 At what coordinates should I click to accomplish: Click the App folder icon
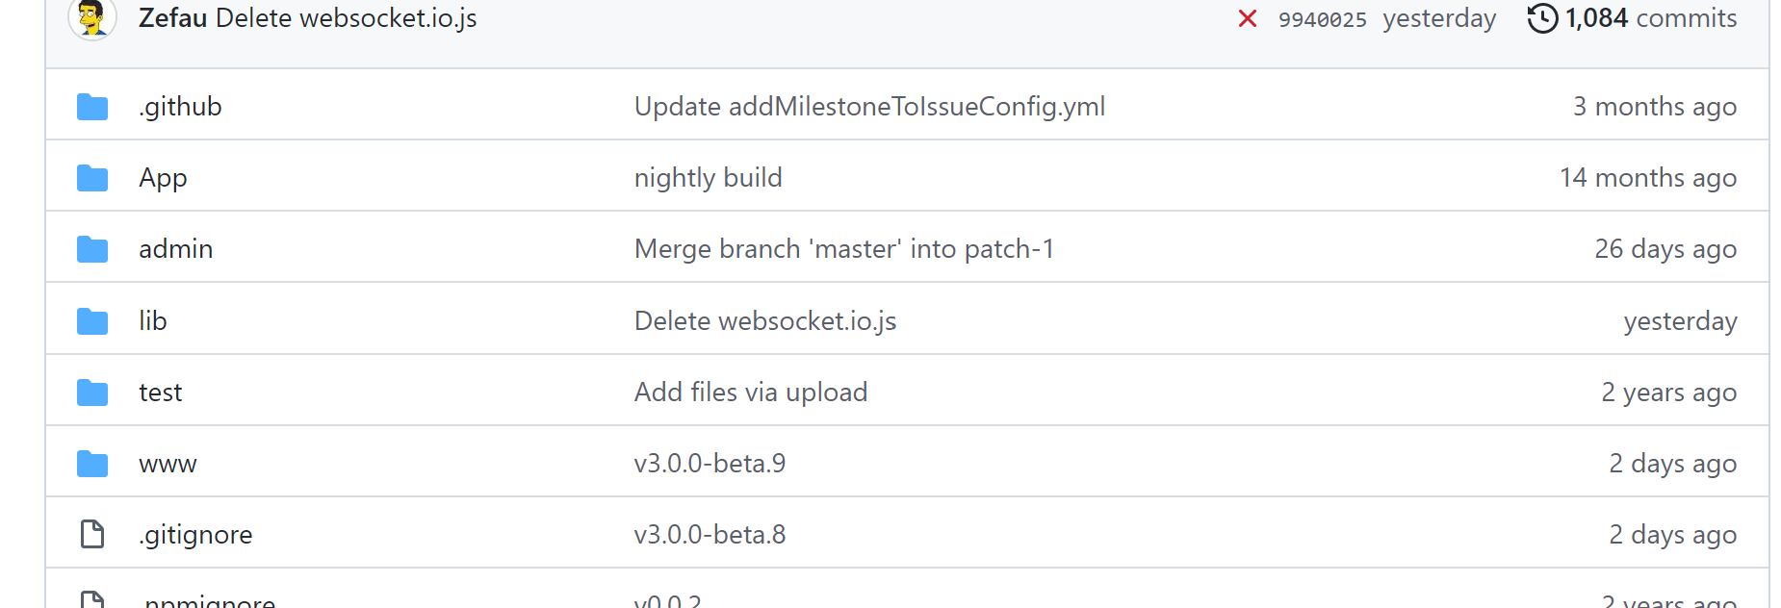(x=91, y=177)
